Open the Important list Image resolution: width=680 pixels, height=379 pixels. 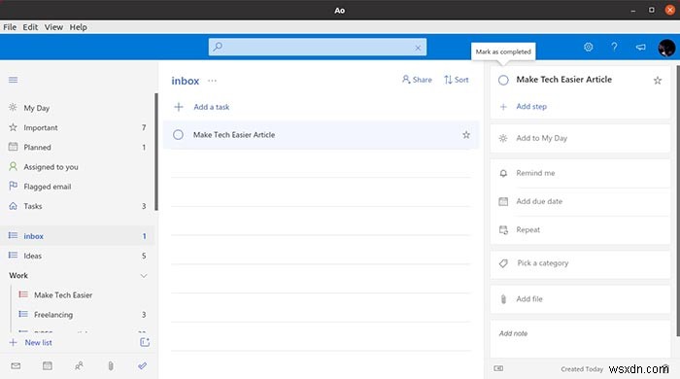[78, 127]
